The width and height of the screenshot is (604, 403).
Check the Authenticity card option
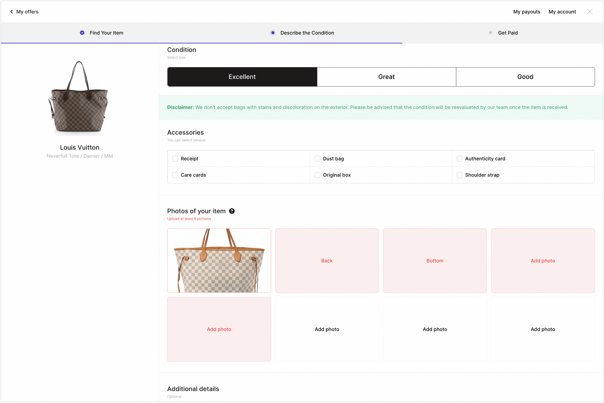tap(460, 158)
